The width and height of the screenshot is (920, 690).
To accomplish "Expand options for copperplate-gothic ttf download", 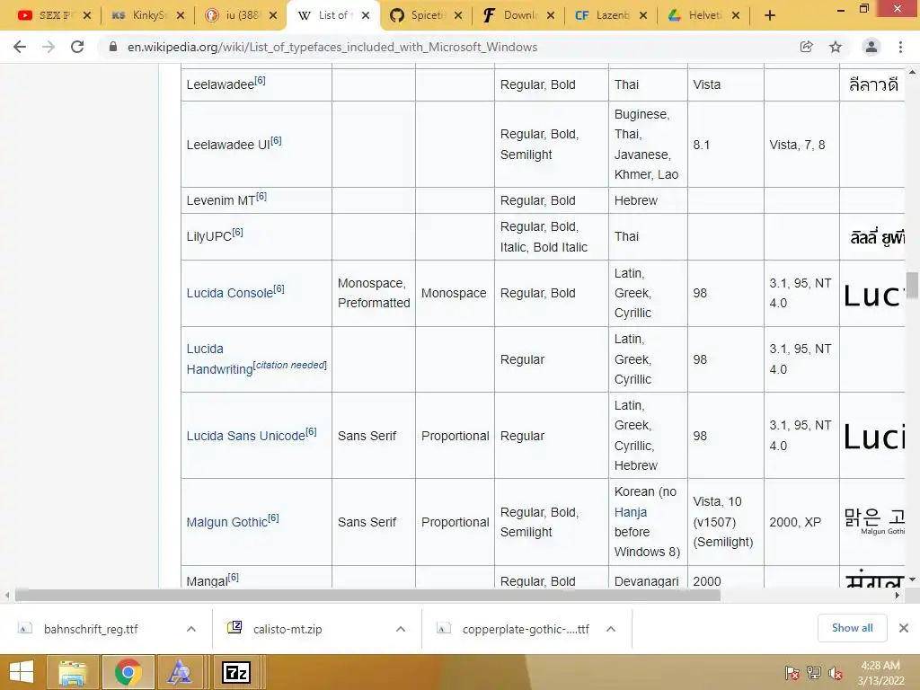I will click(x=610, y=629).
